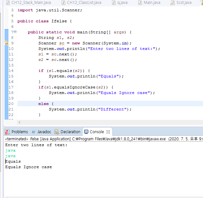
Task: Click the editor horizontal scrollbar left arrow
Action: pos(19,122)
